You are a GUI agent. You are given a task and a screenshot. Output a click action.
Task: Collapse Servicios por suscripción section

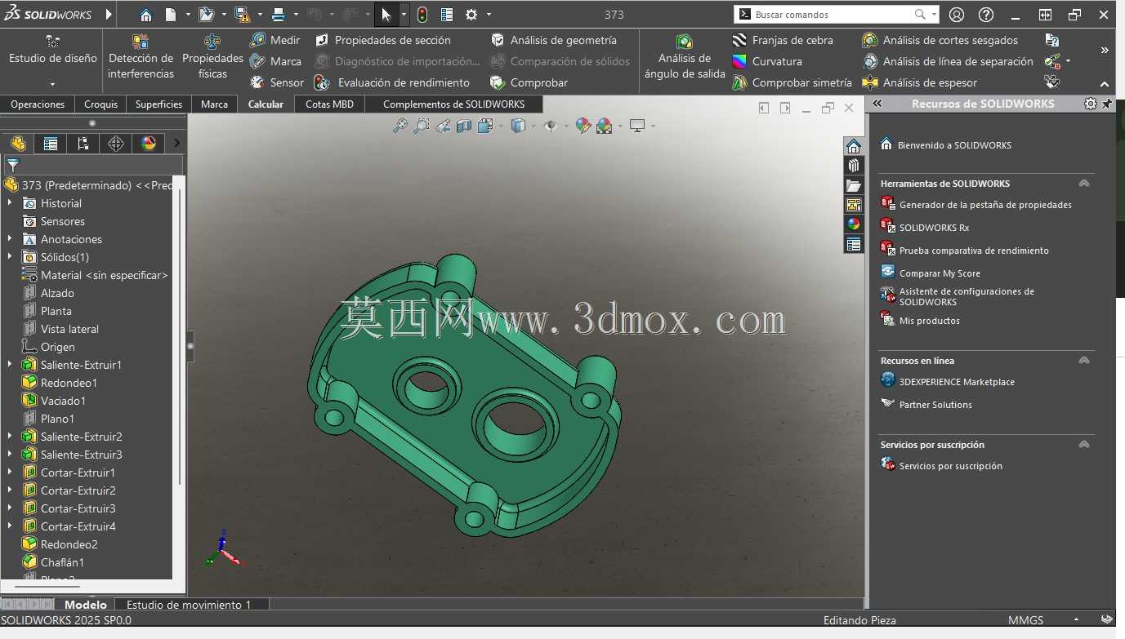1084,445
